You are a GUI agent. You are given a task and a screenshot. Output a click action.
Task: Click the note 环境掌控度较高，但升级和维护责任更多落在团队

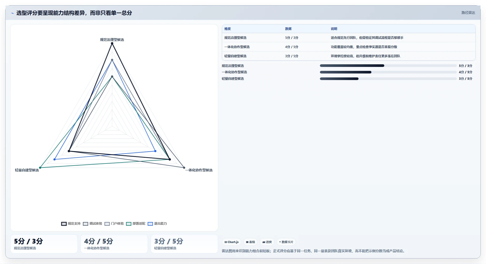tap(365, 56)
